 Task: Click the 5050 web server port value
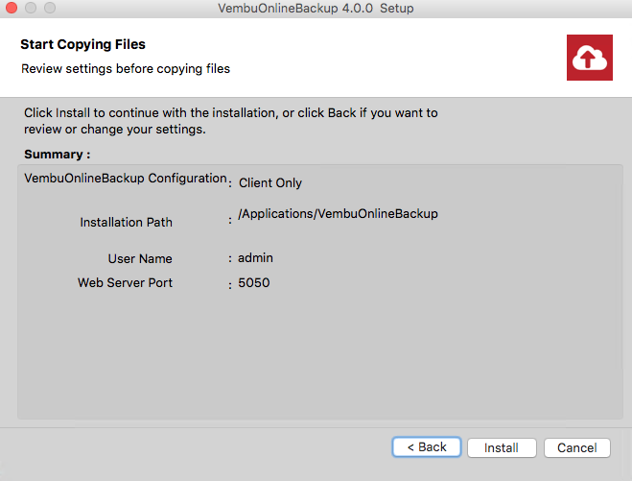tap(253, 283)
